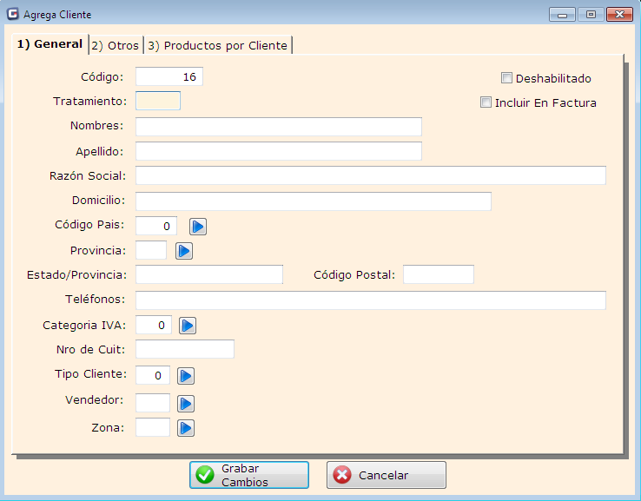Open the Tipo Cliente lookup arrow

coord(186,376)
